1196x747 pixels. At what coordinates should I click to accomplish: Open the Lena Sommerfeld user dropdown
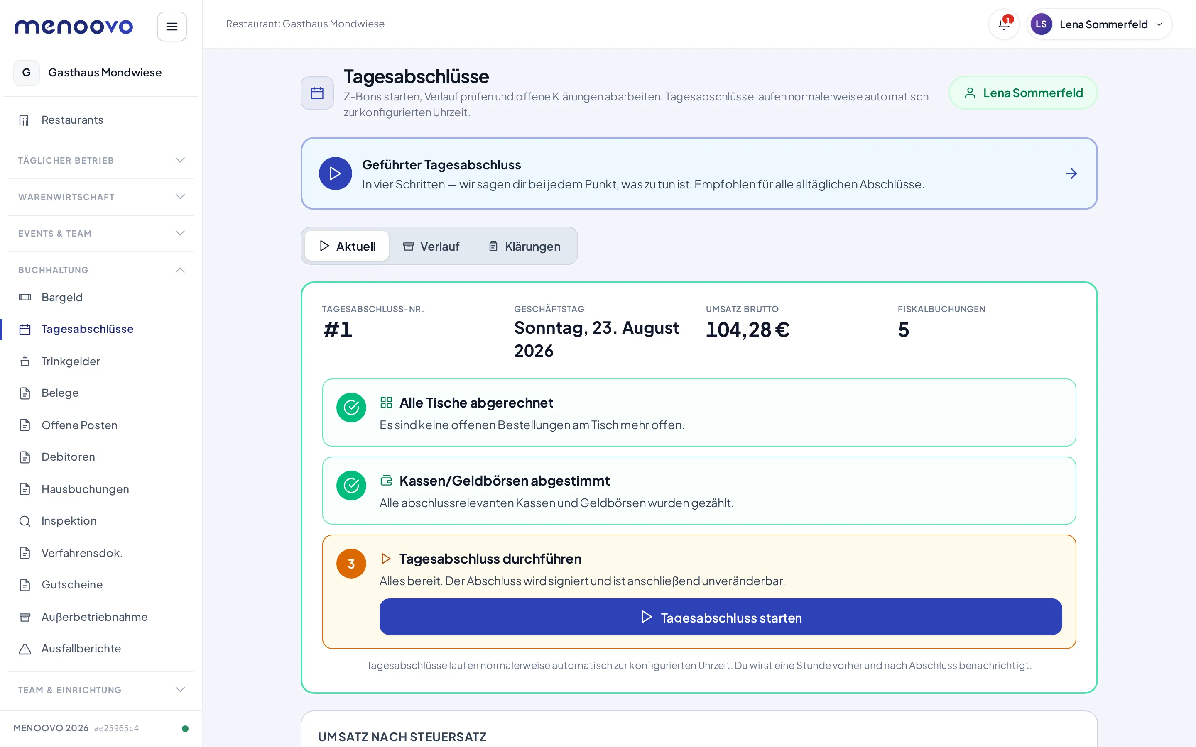point(1099,24)
